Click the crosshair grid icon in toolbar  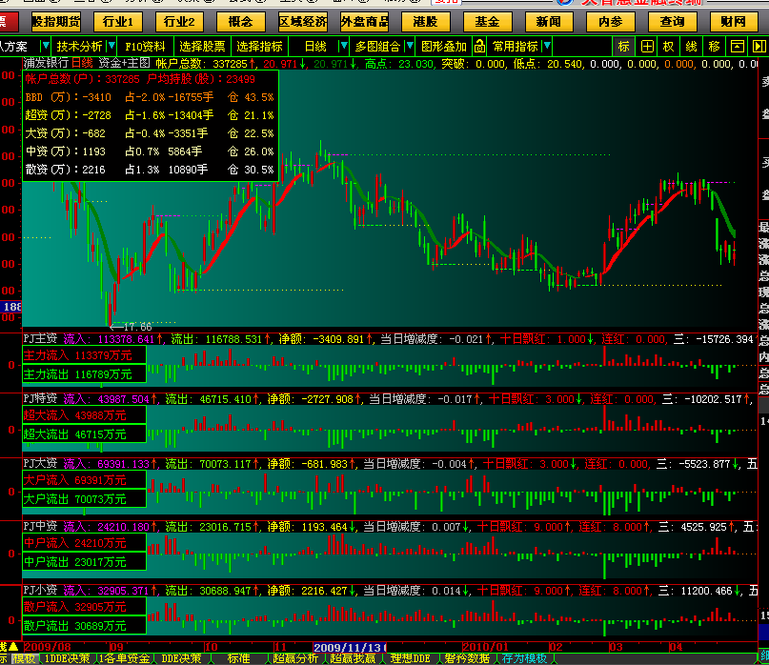click(647, 47)
